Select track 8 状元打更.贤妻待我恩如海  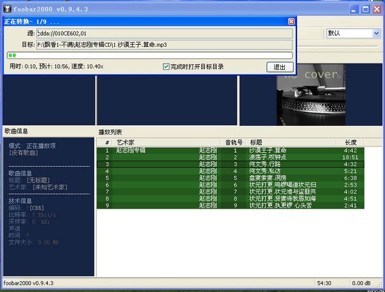(x=230, y=199)
